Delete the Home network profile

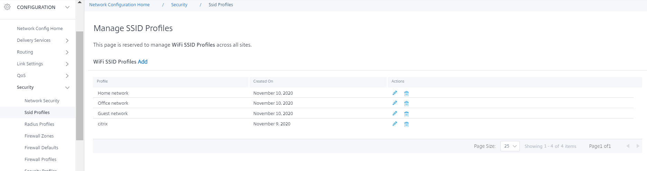tap(406, 94)
